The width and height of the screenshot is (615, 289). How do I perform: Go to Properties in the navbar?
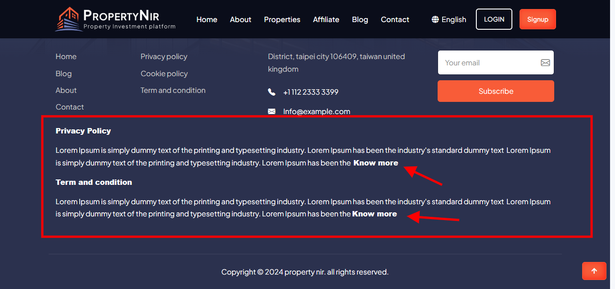click(282, 19)
